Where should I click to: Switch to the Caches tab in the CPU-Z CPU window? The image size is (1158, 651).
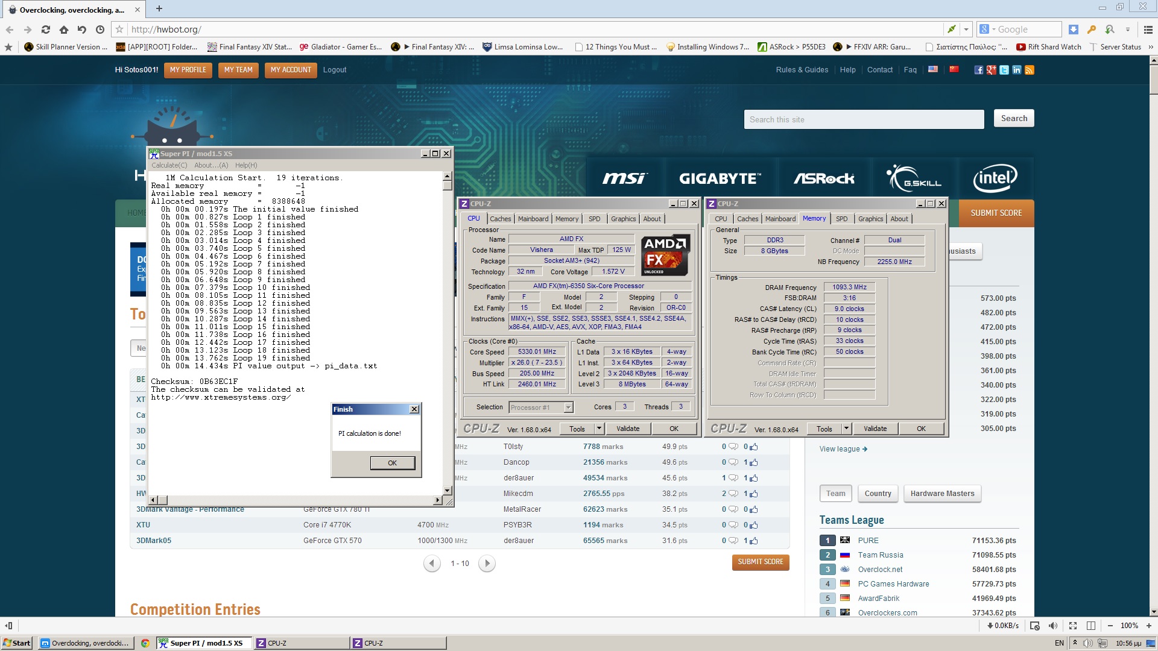tap(500, 219)
